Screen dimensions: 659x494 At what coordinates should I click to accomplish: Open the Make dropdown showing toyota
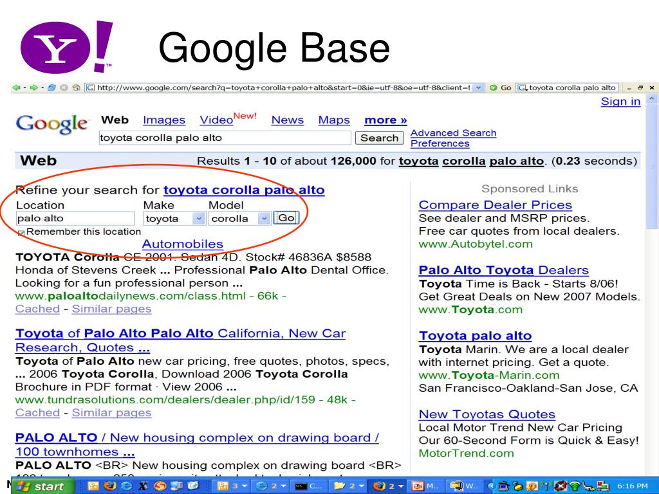click(174, 219)
